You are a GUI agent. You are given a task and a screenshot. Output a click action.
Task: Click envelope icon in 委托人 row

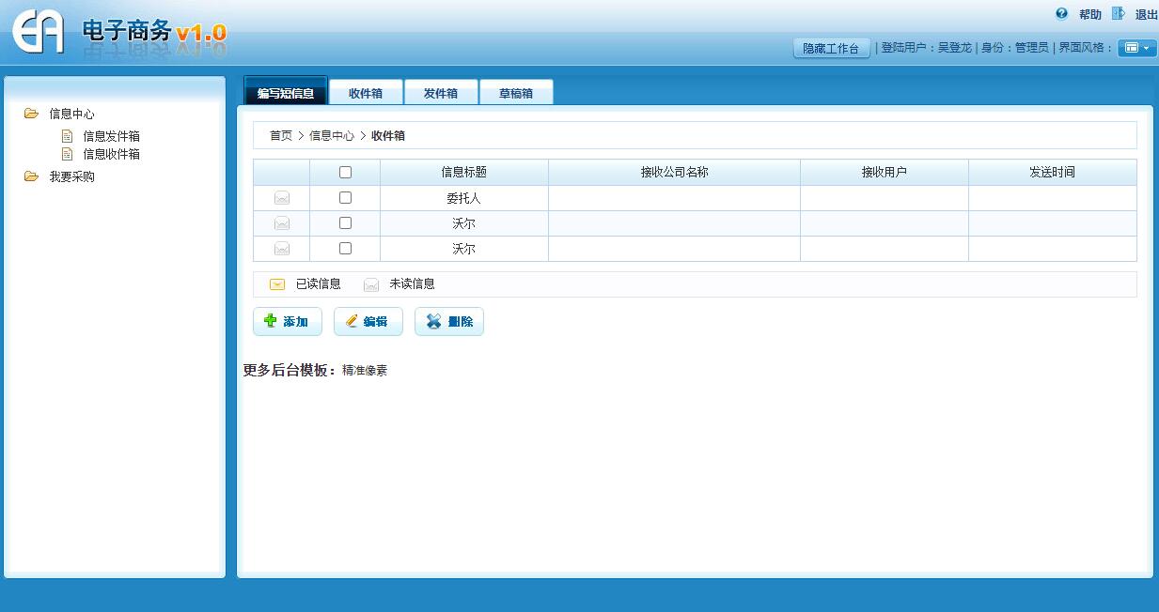282,198
